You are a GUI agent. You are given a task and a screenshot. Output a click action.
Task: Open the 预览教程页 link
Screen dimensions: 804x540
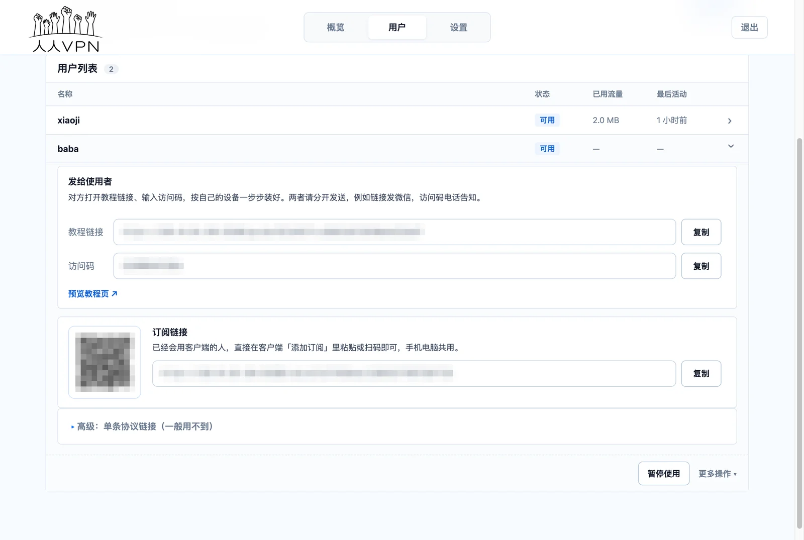93,294
